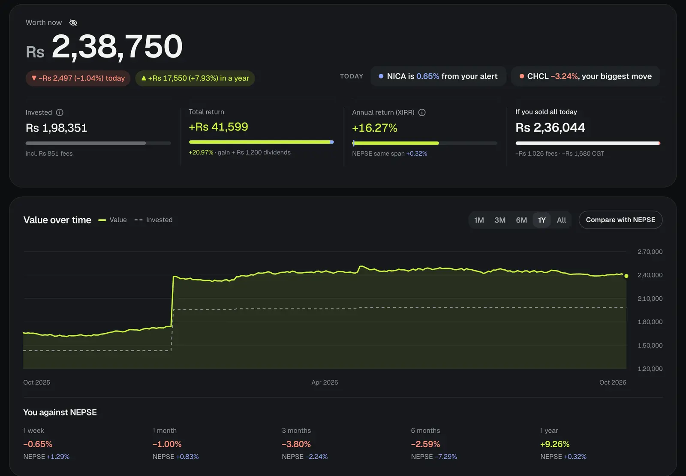Click the Value legend entry
The image size is (686, 476).
pos(113,220)
